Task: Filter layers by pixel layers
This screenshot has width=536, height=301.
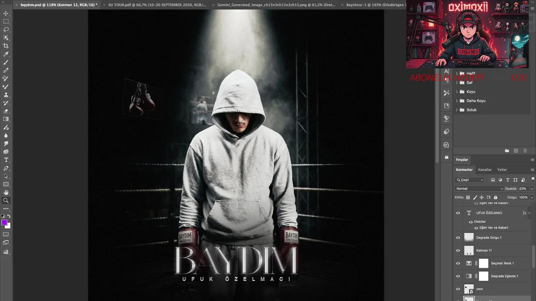Action: point(493,180)
